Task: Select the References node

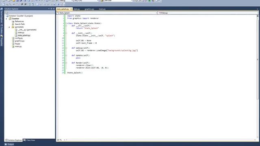Action: coord(19,21)
